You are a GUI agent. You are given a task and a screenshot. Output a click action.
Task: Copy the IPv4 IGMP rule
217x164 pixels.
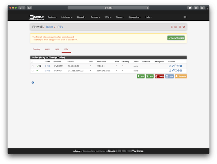point(176,66)
